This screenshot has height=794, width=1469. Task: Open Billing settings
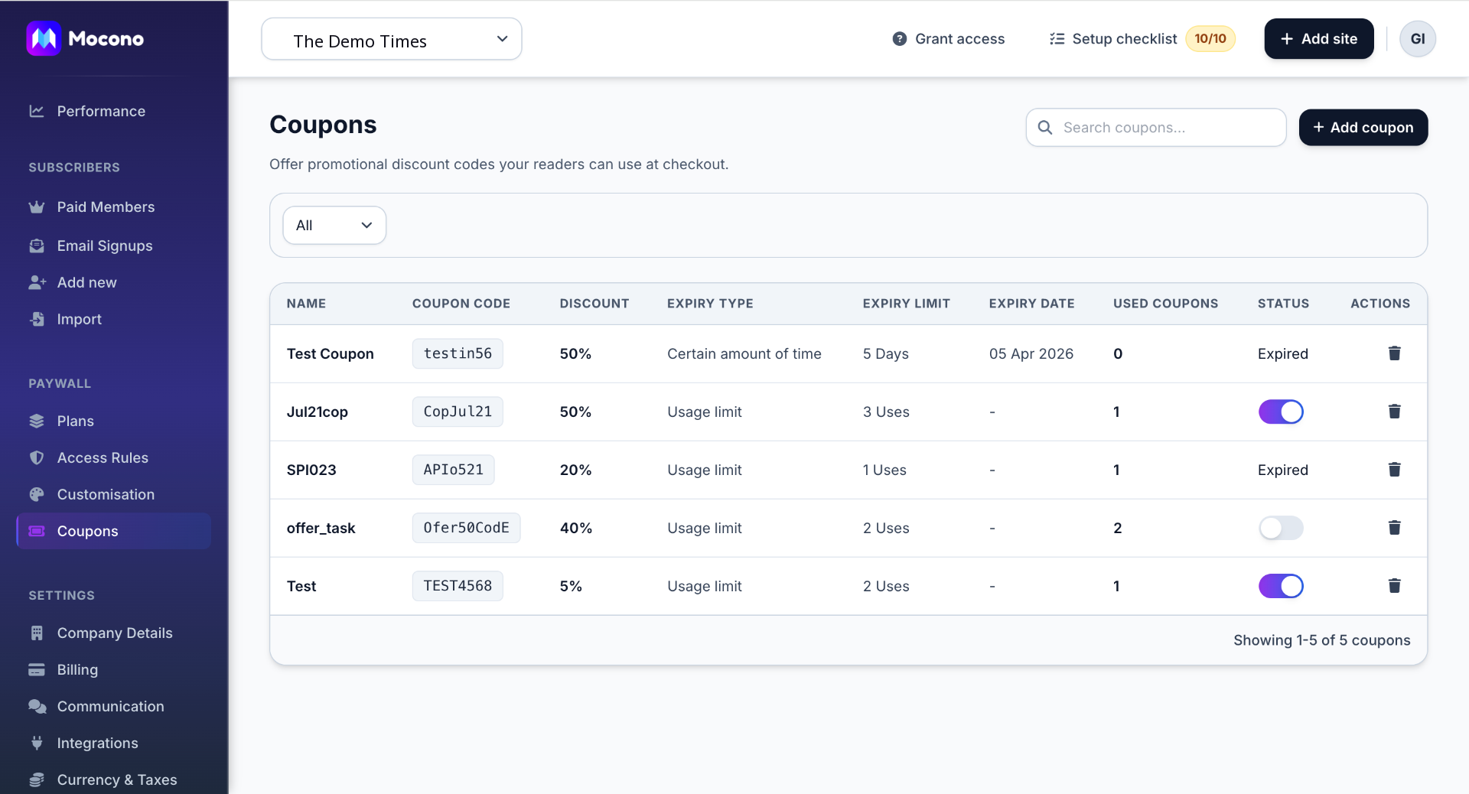[x=77, y=669]
